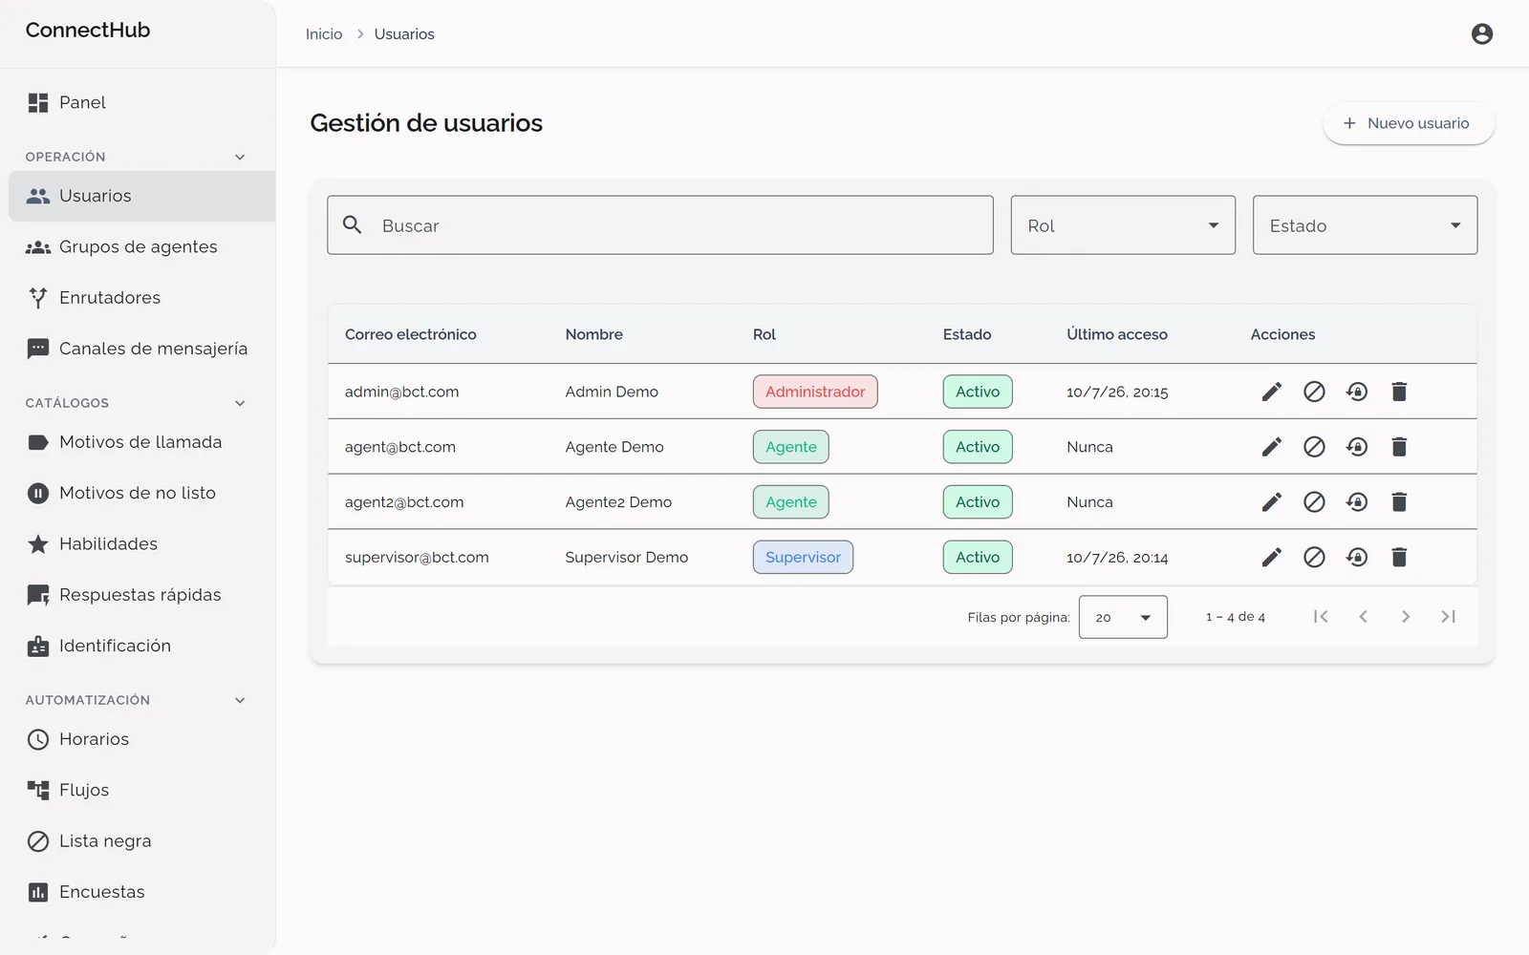
Task: Click the ConnectHub logo
Action: pos(88,30)
